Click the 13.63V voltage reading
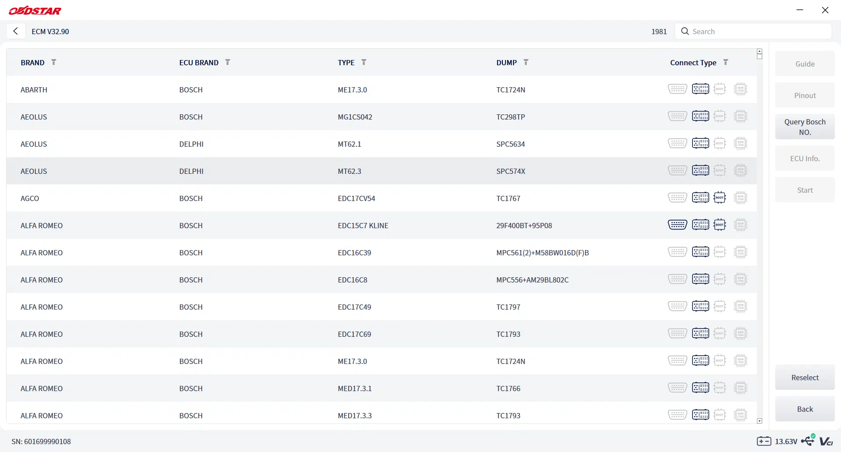The height and width of the screenshot is (452, 841). [786, 441]
